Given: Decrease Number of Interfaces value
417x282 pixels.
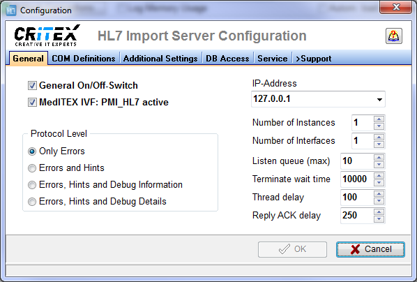Looking at the screenshot, I should tap(379, 144).
